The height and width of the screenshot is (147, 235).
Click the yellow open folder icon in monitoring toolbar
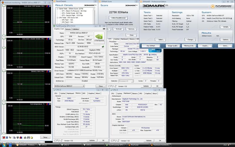pyautogui.click(x=32, y=138)
